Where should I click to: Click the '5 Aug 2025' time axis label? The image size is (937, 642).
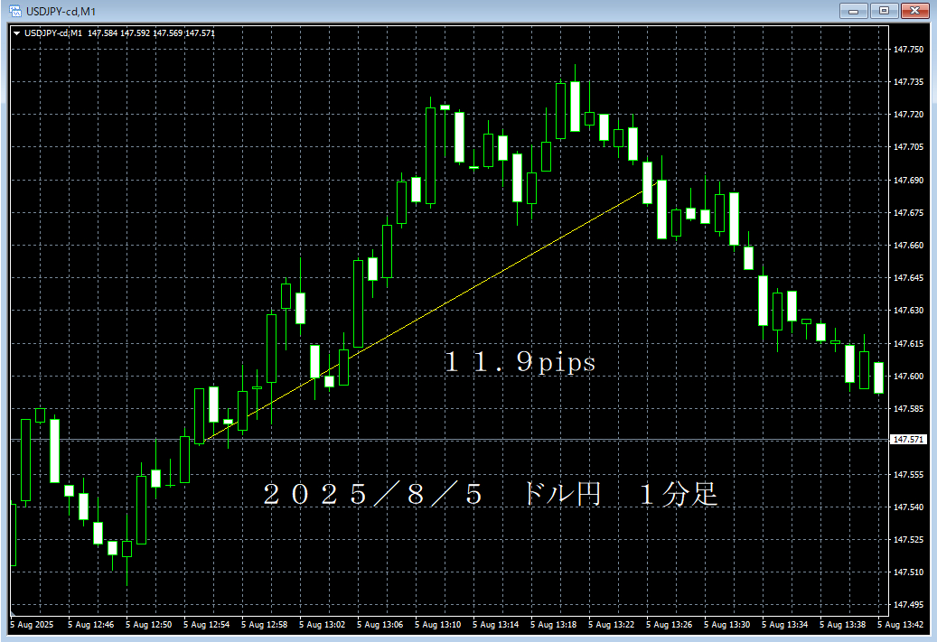pyautogui.click(x=31, y=625)
